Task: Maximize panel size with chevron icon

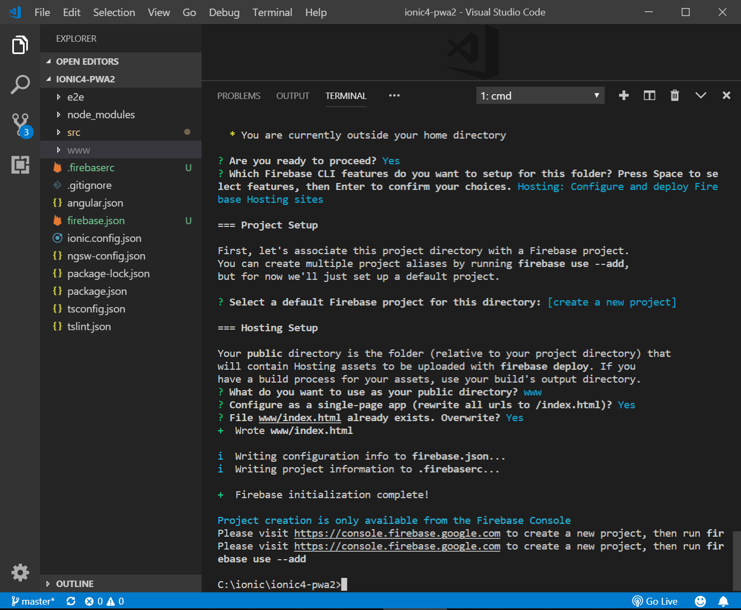Action: 700,96
